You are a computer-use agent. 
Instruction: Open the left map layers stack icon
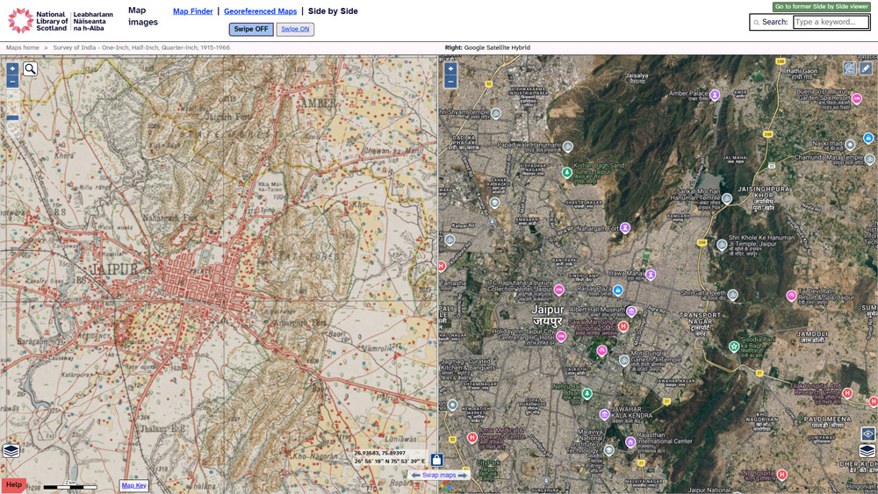click(x=11, y=451)
